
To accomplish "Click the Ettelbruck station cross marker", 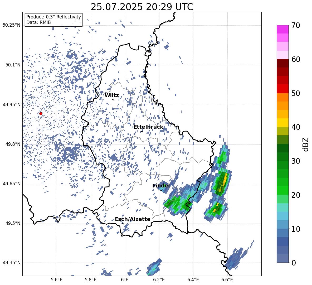I will [x=142, y=131].
